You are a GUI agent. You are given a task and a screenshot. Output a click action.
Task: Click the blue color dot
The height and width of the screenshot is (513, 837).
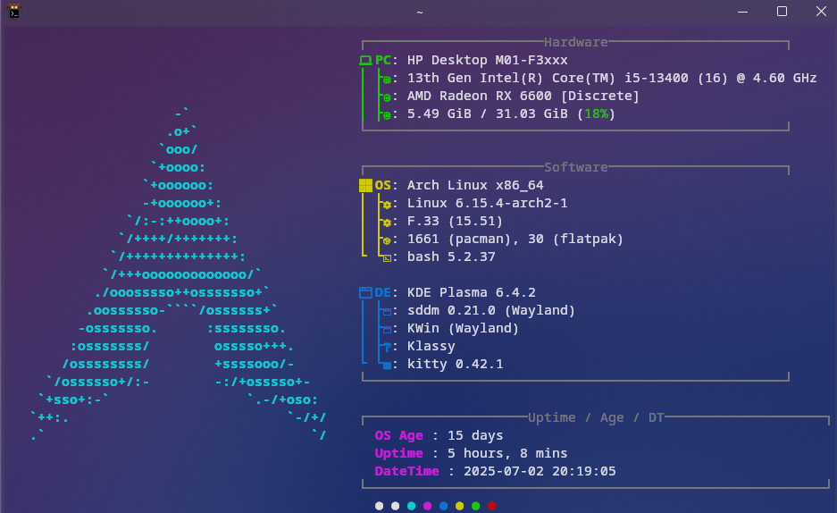444,506
